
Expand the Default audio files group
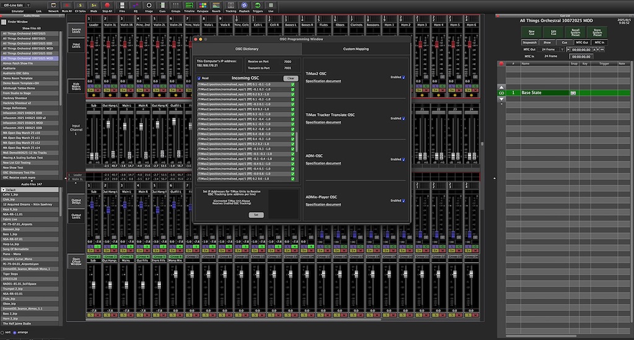(x=2, y=189)
